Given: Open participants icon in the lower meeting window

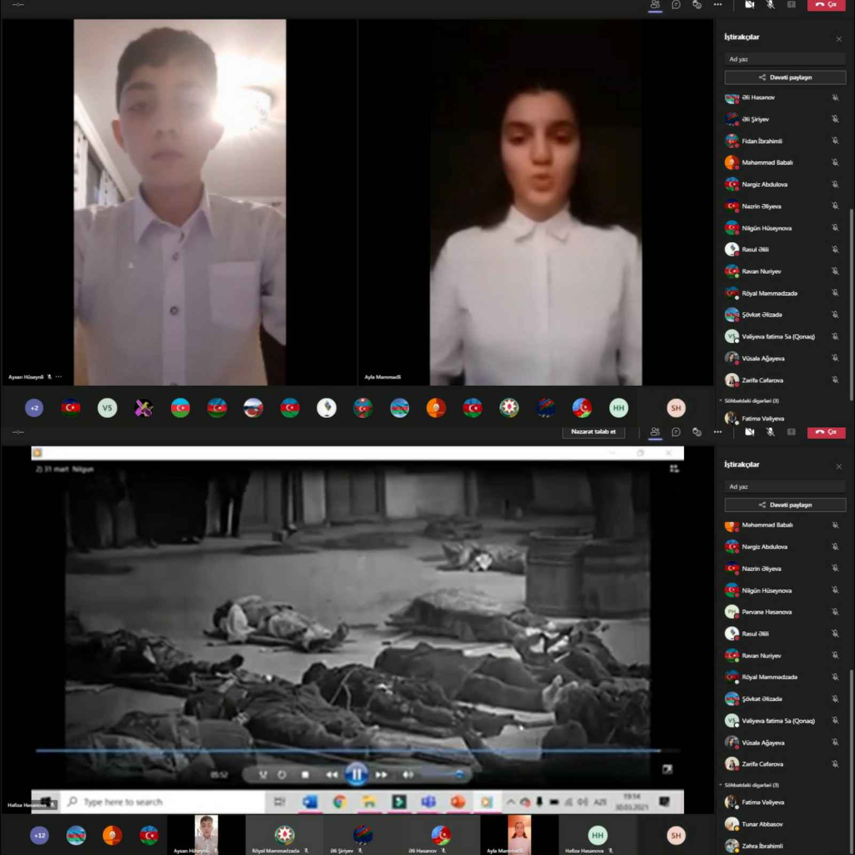Looking at the screenshot, I should tap(655, 432).
